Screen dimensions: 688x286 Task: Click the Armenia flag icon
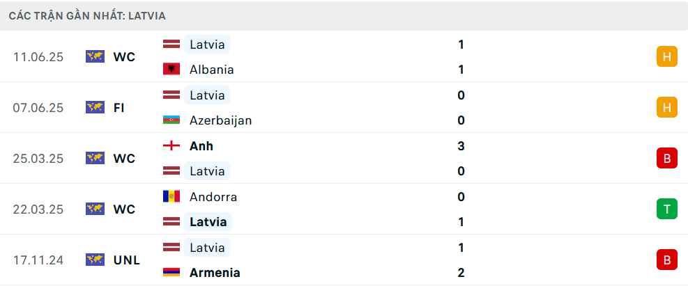[x=171, y=273]
